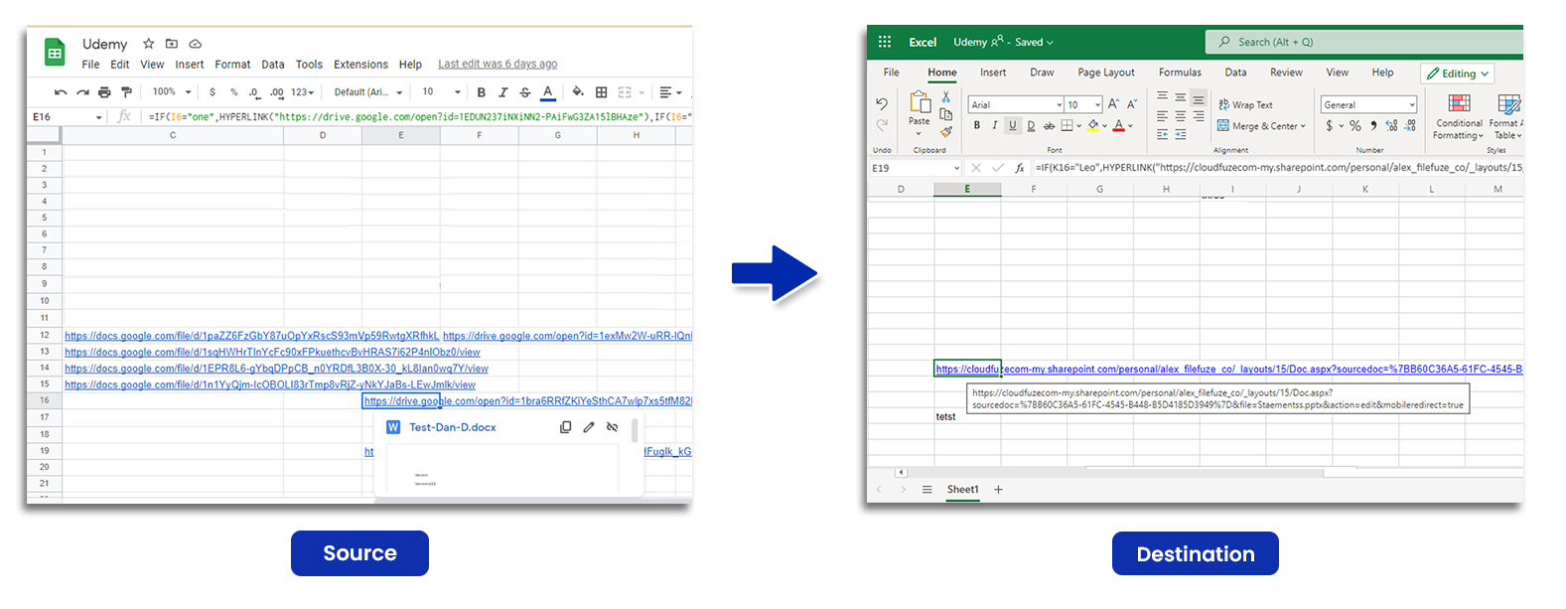Open the Tools menu in Google Sheets
Screen dimensions: 1566x609
tap(309, 65)
